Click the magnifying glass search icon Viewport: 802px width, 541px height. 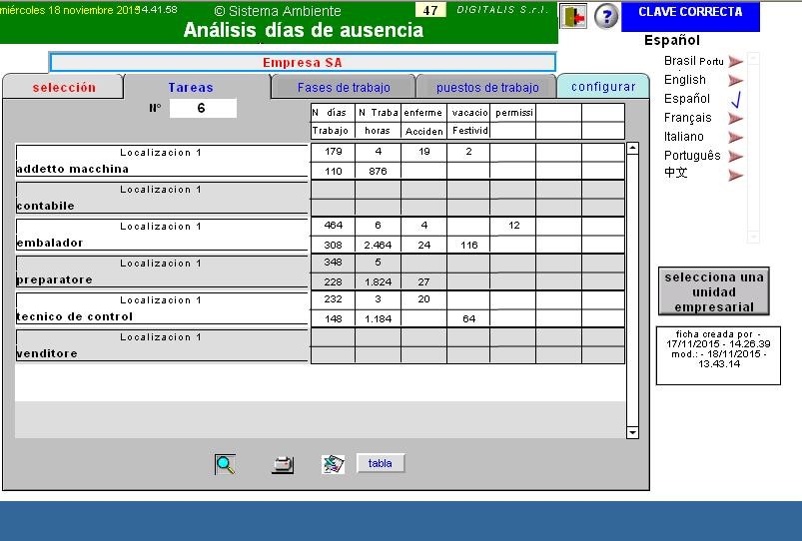point(225,464)
